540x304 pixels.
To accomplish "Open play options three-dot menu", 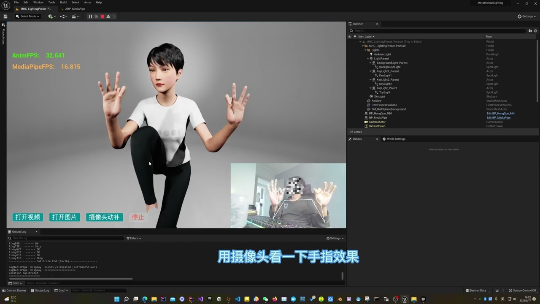I will tap(114, 16).
